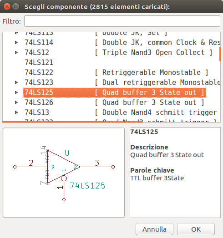Click the horizontal scrollbar under the list
223x238 pixels.
click(72, 122)
